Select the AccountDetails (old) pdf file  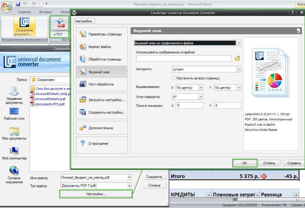coord(50,94)
